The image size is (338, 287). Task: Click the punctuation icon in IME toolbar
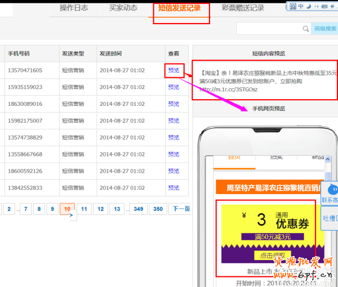(x=317, y=6)
